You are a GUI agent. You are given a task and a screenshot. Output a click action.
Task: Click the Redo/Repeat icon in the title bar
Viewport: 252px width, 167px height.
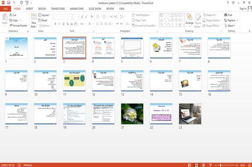pos(21,3)
